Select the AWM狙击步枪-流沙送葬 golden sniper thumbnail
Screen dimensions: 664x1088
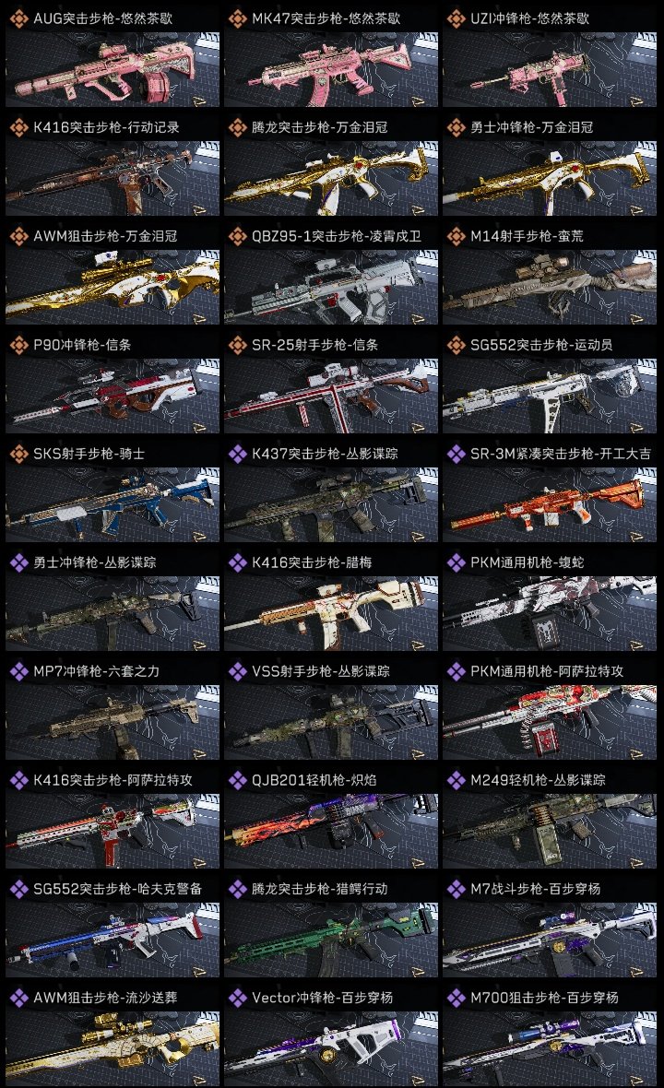point(113,1049)
